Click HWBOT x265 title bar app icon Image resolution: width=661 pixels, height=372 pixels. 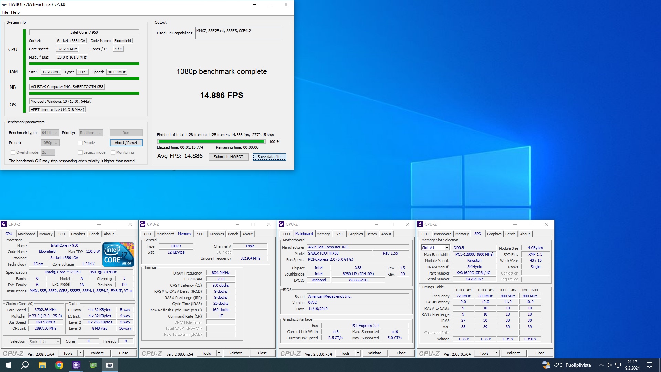4,4
